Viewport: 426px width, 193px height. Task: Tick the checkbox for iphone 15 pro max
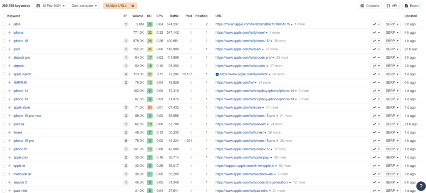coord(4,116)
